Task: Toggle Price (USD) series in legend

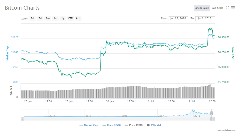Action: tap(112, 125)
